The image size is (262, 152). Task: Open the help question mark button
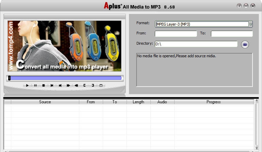(239, 6)
